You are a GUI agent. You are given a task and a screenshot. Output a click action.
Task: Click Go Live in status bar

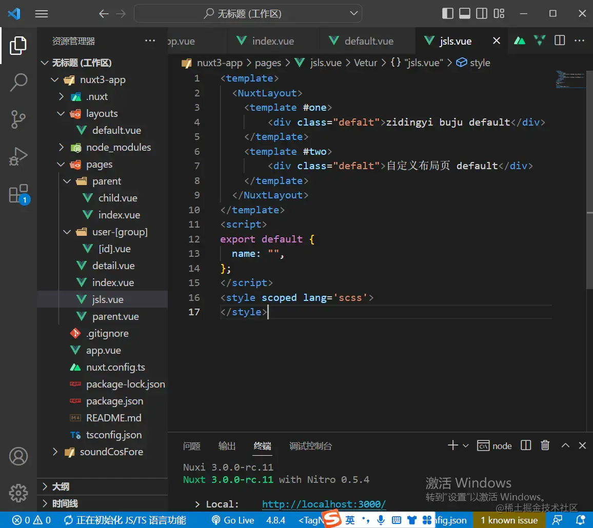tap(232, 520)
